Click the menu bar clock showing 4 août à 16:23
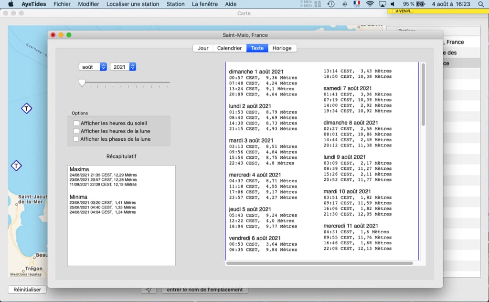 [x=451, y=4]
